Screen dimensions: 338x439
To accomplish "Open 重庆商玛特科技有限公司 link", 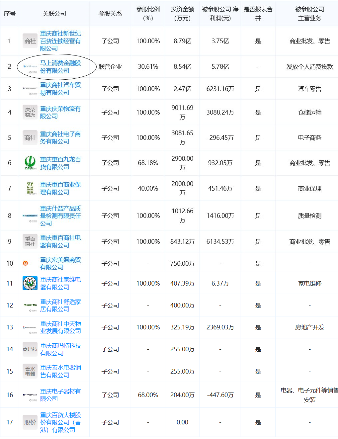I will 60,349.
